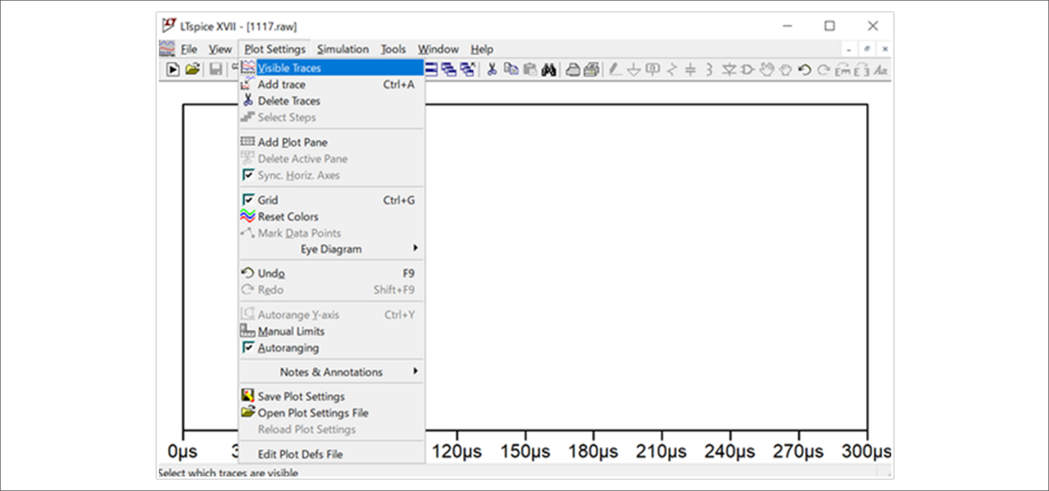Click the Paste clipboard toolbar icon
The image size is (1049, 491).
pos(530,69)
